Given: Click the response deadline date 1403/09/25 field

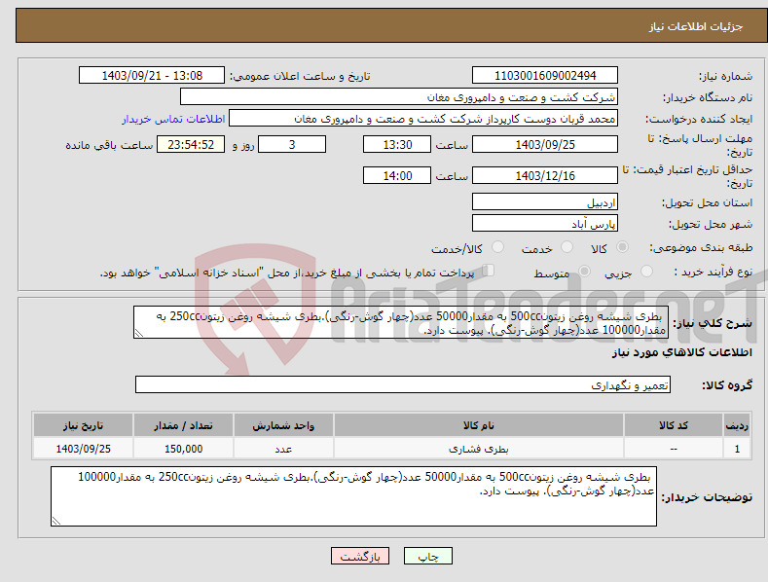Looking at the screenshot, I should pos(545,144).
